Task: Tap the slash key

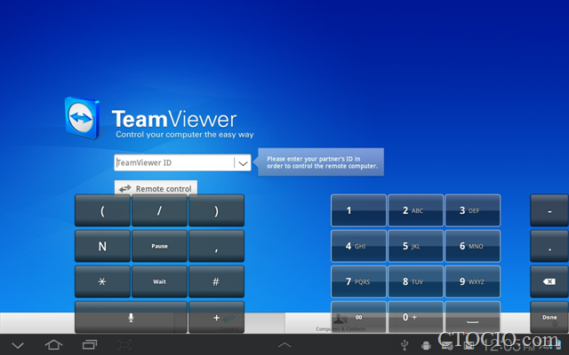Action: 159,210
